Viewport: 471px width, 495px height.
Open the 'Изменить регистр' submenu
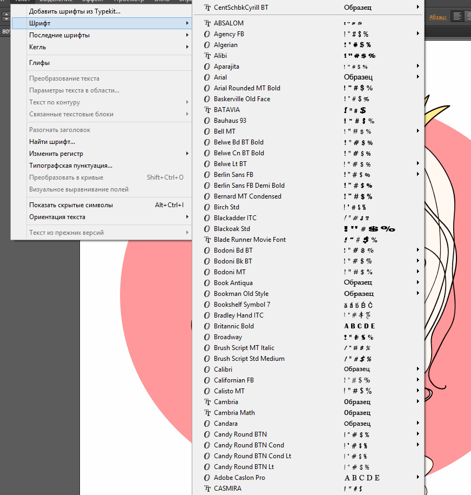click(x=102, y=154)
